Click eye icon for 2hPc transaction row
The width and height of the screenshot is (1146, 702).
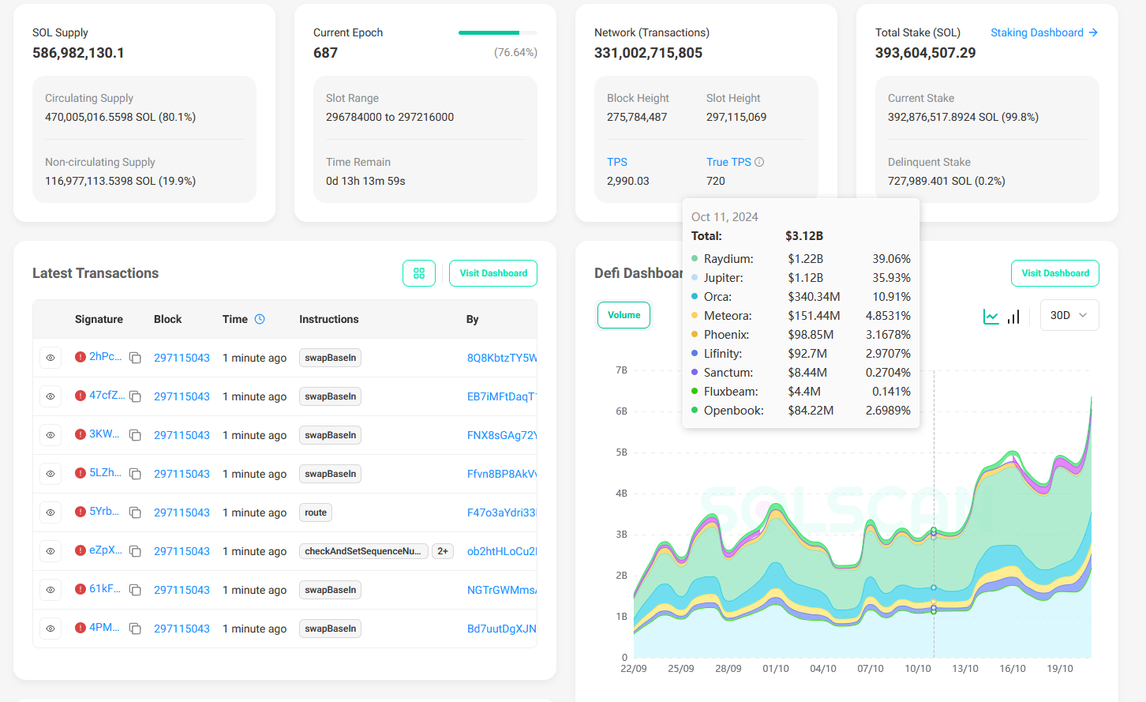pyautogui.click(x=51, y=358)
